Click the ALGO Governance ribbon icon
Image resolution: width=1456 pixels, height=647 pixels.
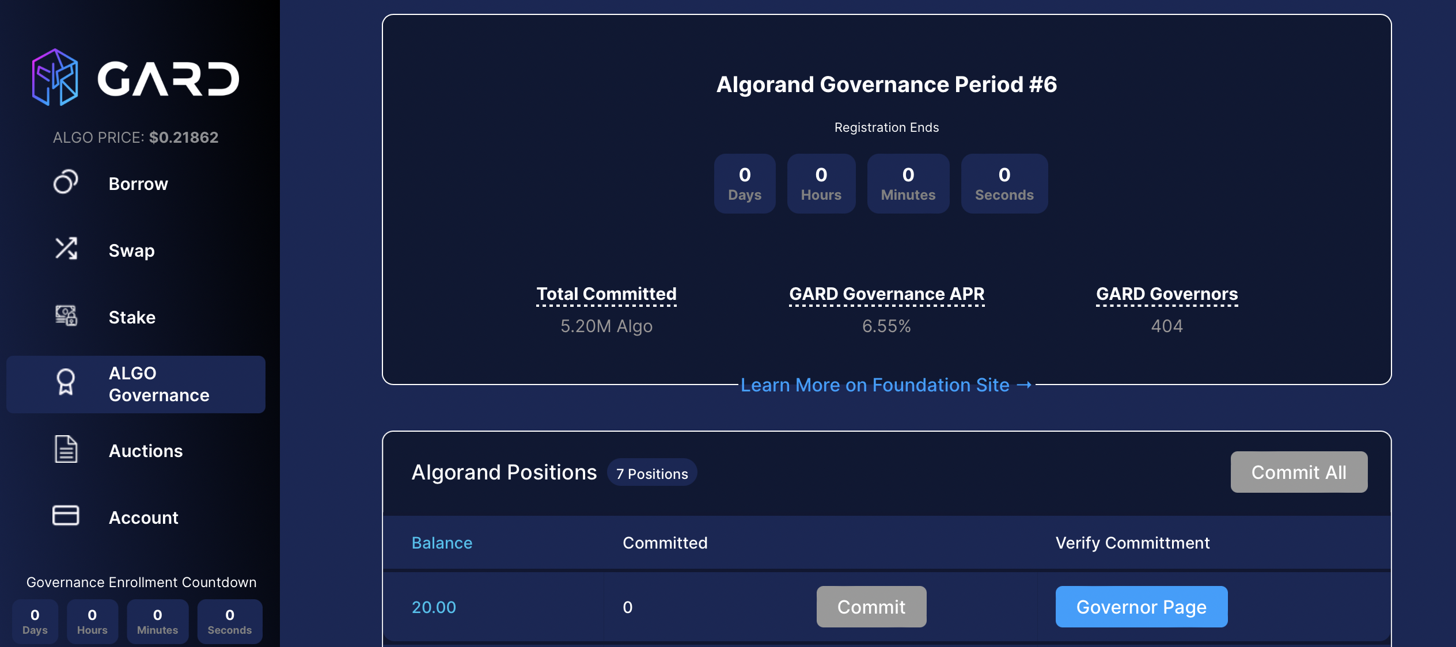pos(66,382)
